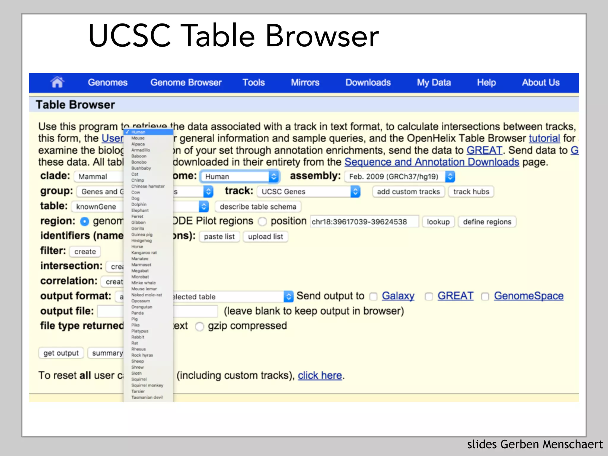Image resolution: width=608 pixels, height=456 pixels.
Task: Select Chinese hamster in genome list
Action: coord(148,186)
